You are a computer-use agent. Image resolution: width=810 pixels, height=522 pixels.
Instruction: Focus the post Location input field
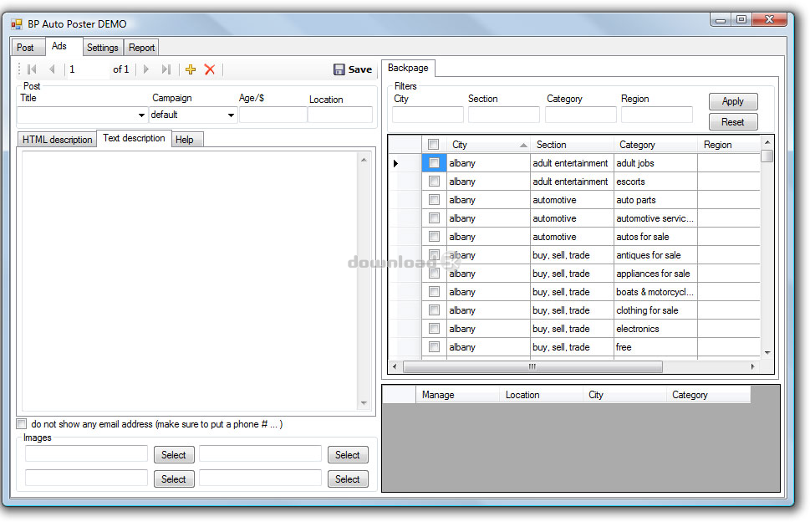click(x=340, y=115)
